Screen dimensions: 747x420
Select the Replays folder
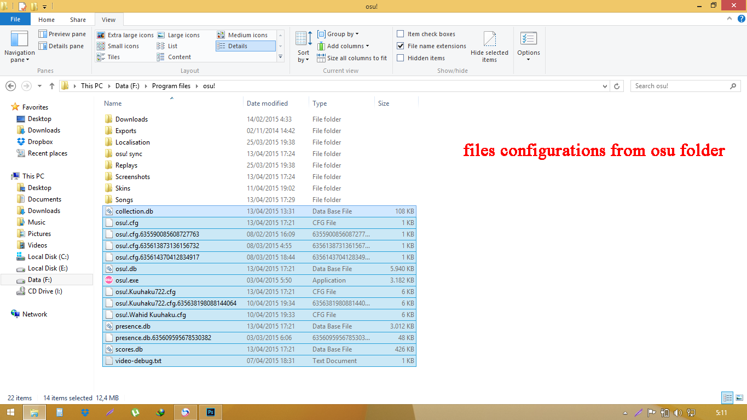(259, 165)
